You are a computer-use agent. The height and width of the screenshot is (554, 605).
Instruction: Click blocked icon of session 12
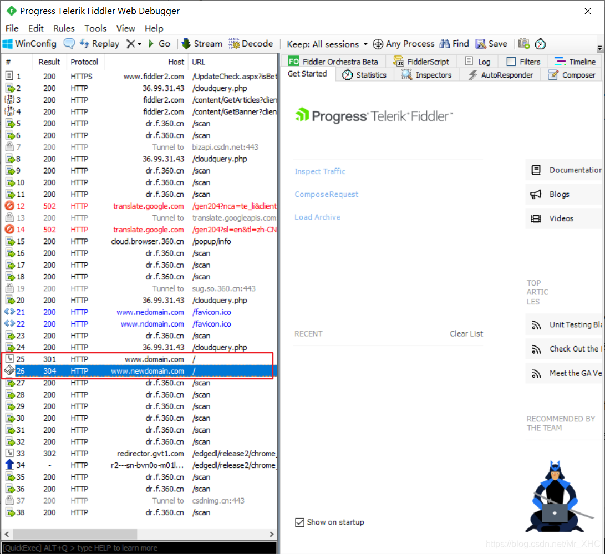tap(9, 206)
